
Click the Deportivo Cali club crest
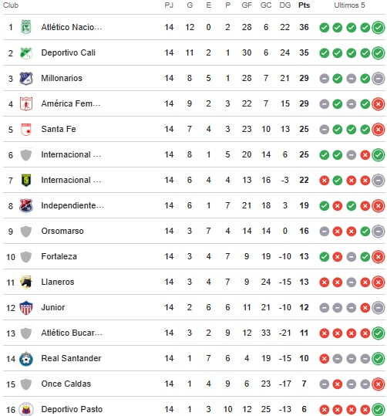click(x=26, y=52)
